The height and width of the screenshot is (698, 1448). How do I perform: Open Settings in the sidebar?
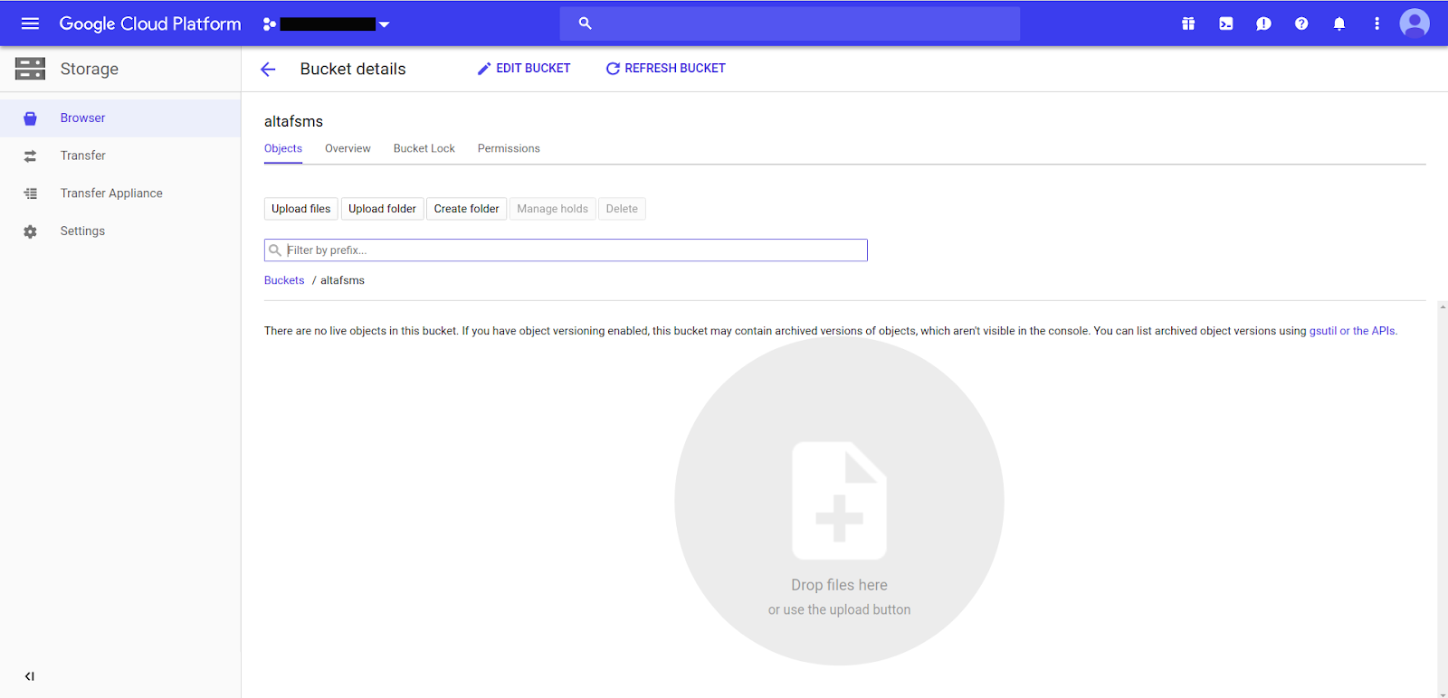click(120, 231)
